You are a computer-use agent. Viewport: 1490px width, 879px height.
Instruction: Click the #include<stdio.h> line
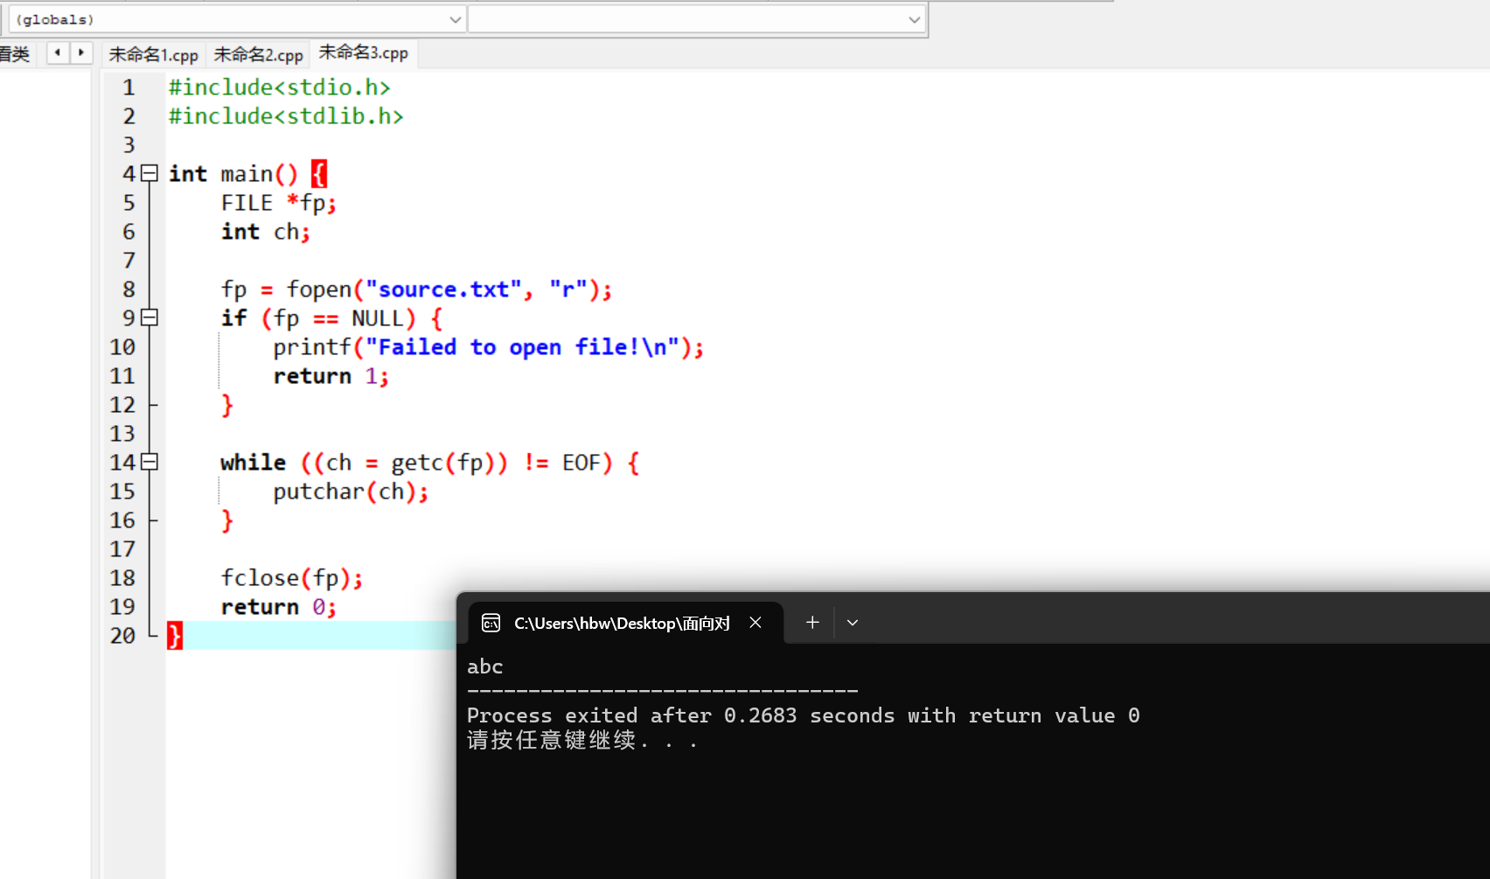pos(280,87)
